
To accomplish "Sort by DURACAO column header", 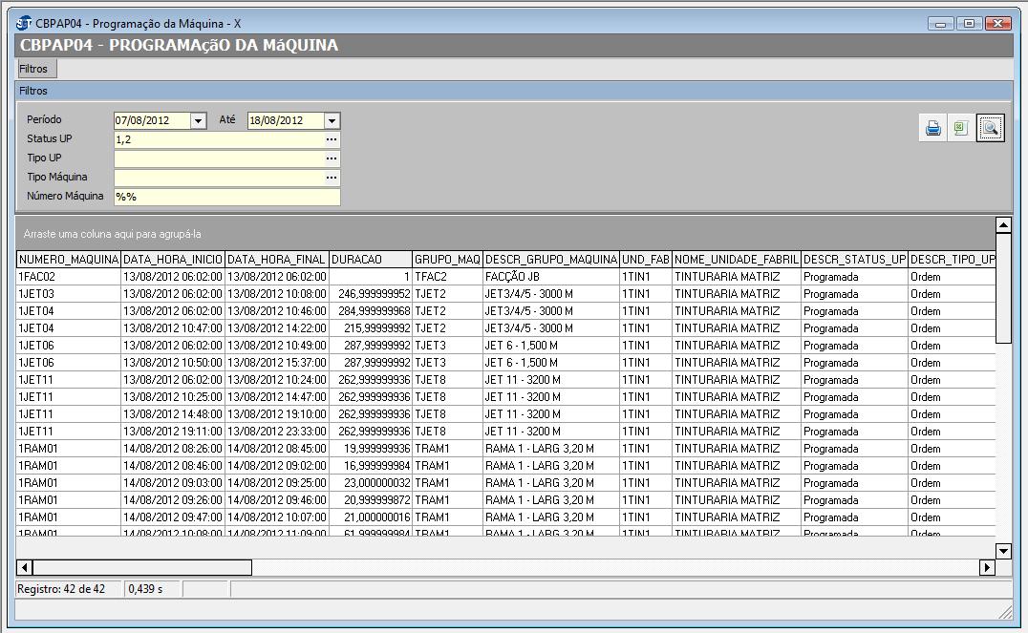I will [370, 260].
